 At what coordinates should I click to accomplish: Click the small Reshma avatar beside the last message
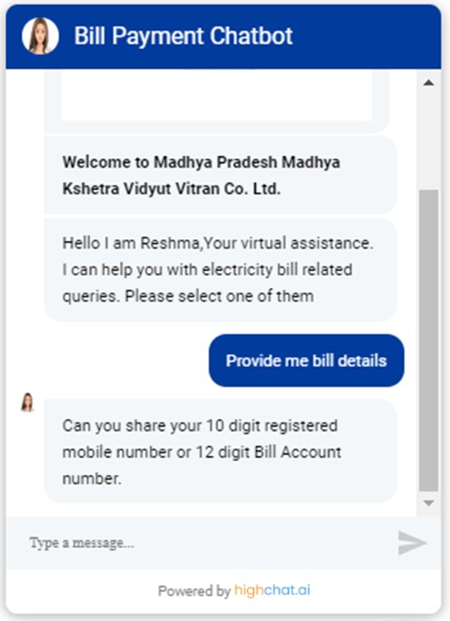click(27, 402)
